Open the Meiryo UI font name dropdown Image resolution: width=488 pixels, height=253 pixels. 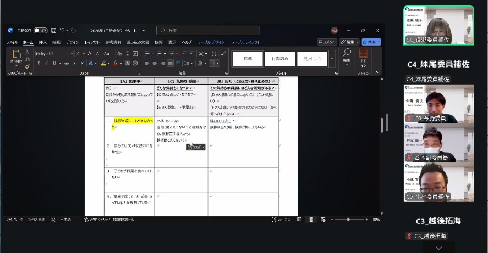(x=71, y=54)
